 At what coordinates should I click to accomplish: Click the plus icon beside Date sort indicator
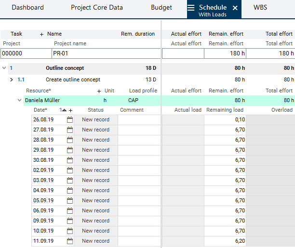pyautogui.click(x=70, y=110)
